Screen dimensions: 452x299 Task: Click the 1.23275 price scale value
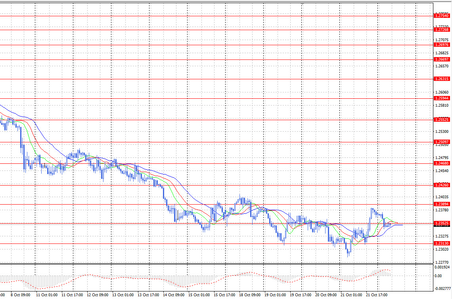pyautogui.click(x=442, y=236)
